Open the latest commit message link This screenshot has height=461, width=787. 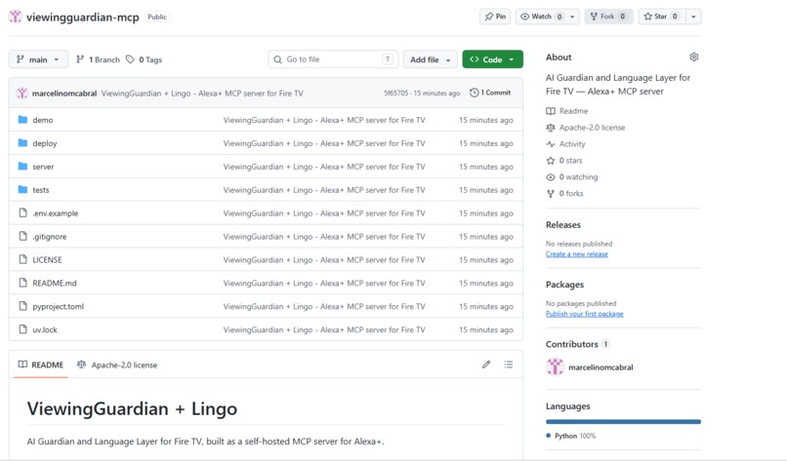[202, 94]
